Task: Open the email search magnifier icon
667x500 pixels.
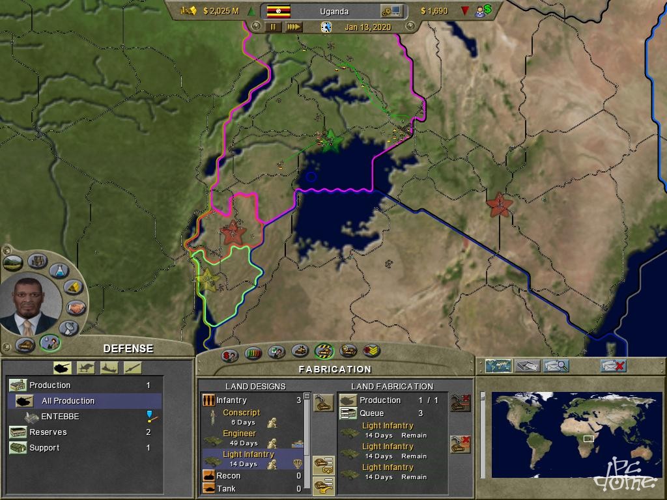Action: coord(555,366)
